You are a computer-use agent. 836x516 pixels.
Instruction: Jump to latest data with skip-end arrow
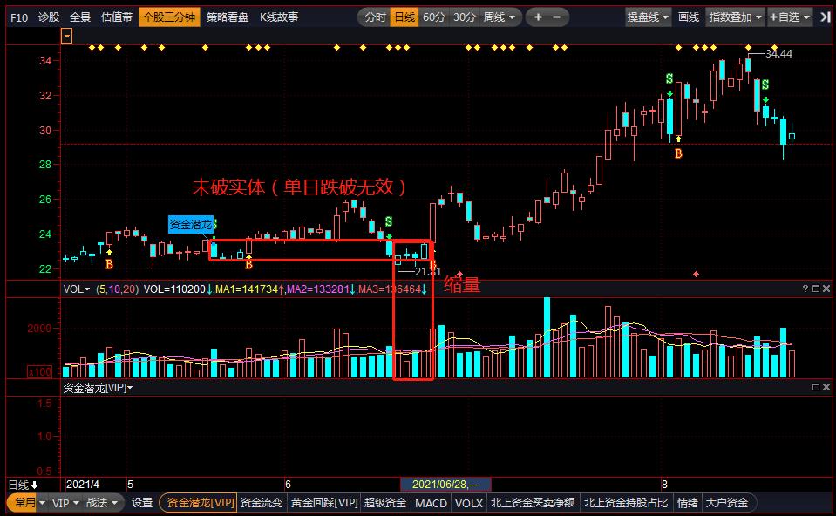824,17
